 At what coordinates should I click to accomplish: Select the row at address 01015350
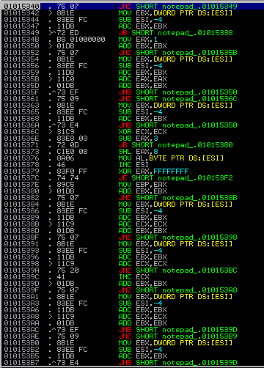click(x=132, y=45)
